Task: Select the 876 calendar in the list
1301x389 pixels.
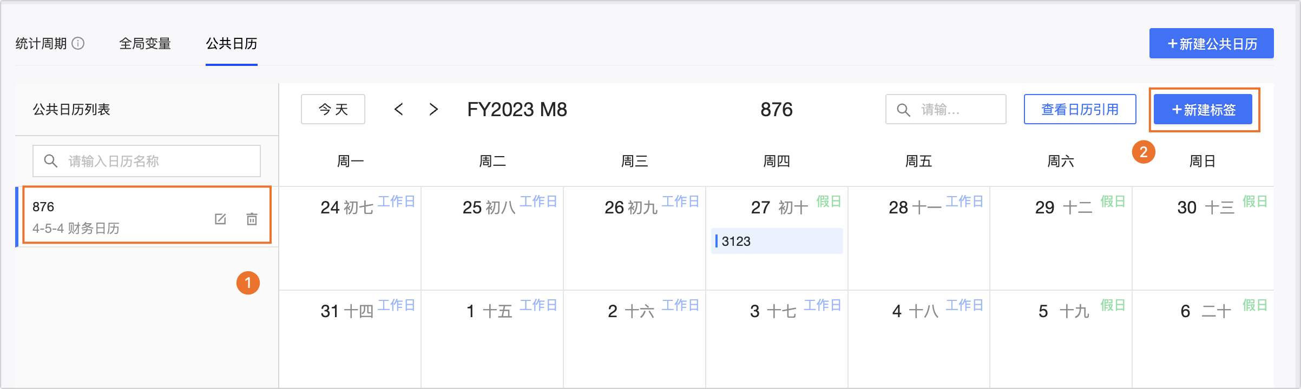Action: [119, 216]
